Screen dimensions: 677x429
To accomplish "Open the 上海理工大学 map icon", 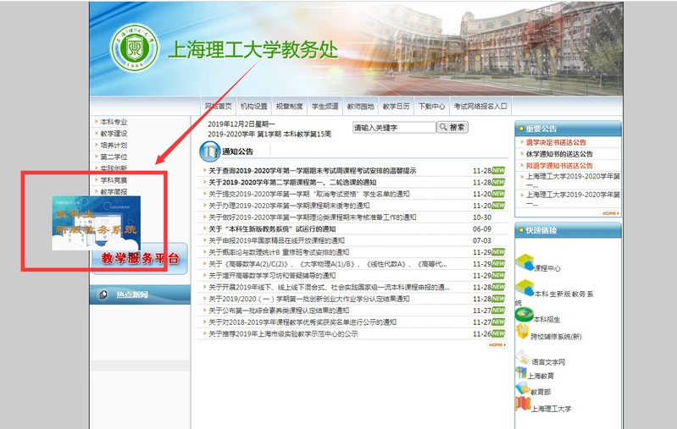I will [x=523, y=404].
